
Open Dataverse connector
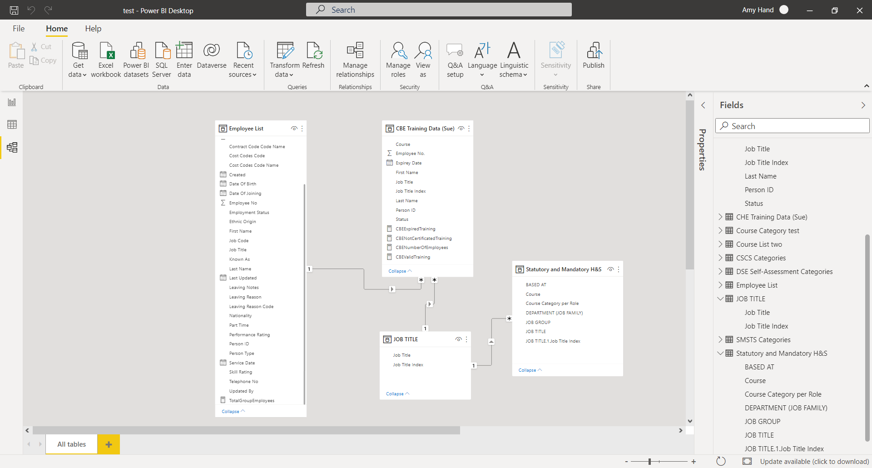pos(212,55)
